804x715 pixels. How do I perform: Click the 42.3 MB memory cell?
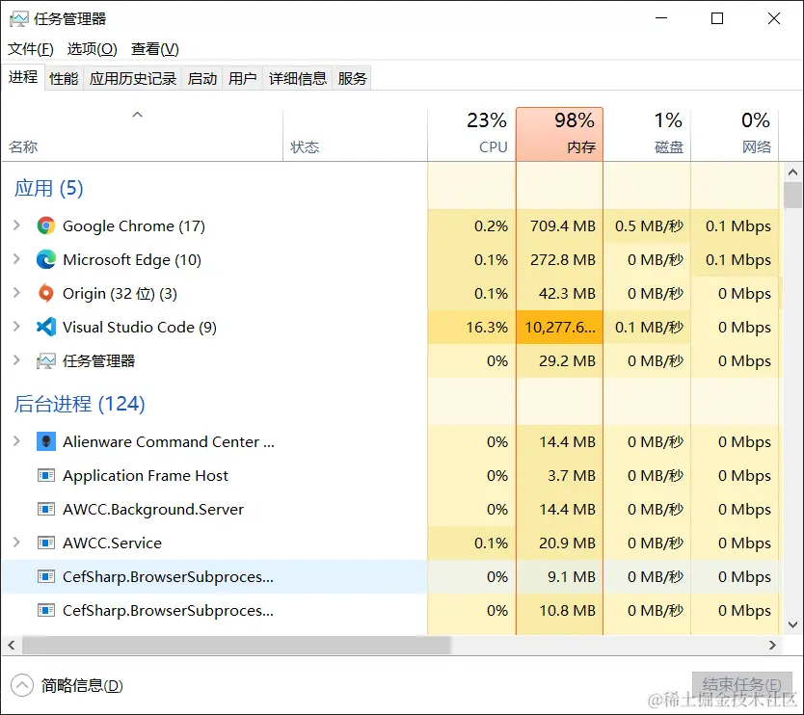click(x=559, y=294)
